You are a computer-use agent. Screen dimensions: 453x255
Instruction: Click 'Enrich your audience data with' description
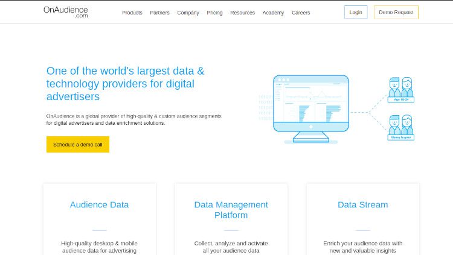coord(362,247)
